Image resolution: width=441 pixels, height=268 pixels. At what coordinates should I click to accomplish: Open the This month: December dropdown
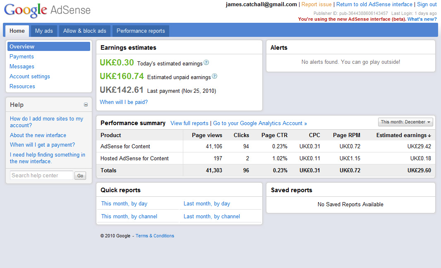(405, 122)
